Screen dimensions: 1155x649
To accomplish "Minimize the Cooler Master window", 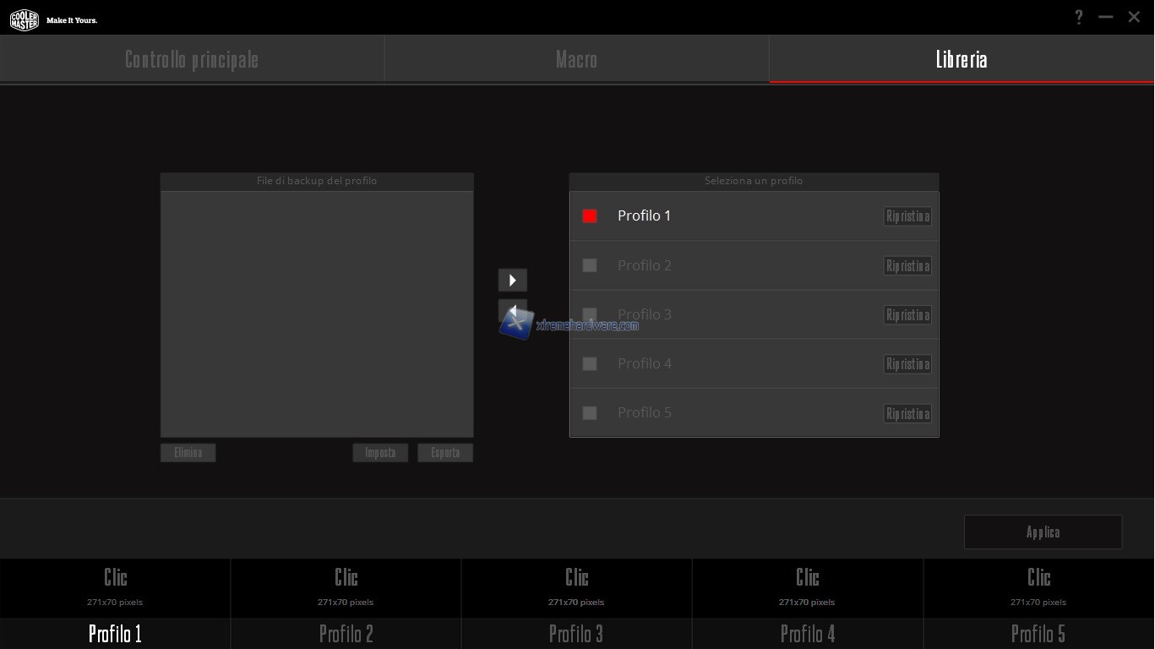I will (1106, 17).
